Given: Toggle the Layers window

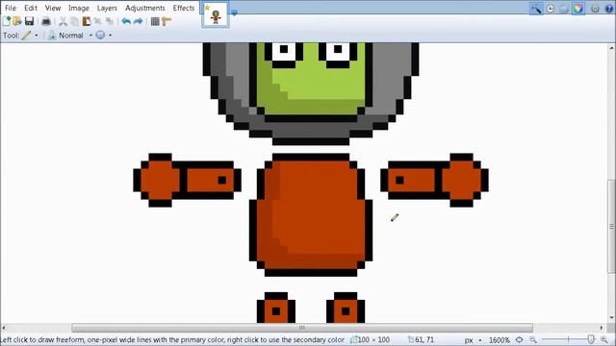Looking at the screenshot, I should click(564, 9).
